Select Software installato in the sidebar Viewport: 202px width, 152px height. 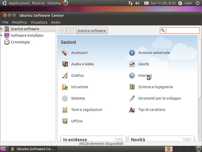point(27,35)
